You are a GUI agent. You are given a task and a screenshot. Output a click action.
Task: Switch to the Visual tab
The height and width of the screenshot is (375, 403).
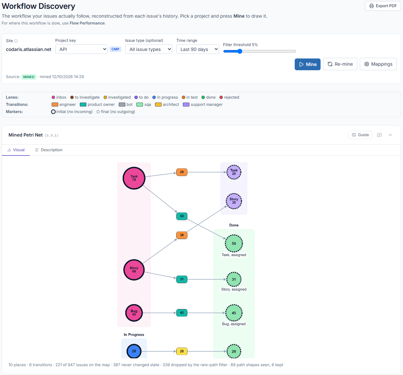(x=16, y=150)
